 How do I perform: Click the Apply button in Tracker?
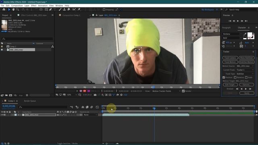[x=247, y=93]
